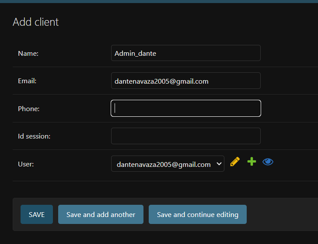This screenshot has height=244, width=318.
Task: Click the User: field label
Action: pos(26,164)
